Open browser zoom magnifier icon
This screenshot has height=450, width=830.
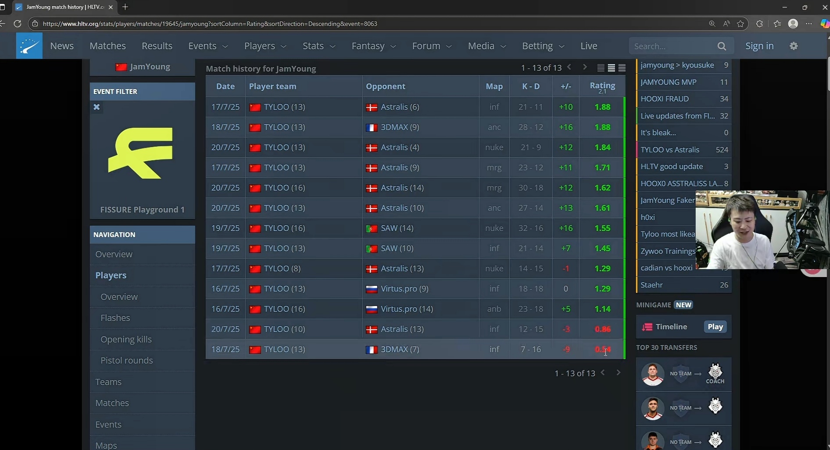712,24
